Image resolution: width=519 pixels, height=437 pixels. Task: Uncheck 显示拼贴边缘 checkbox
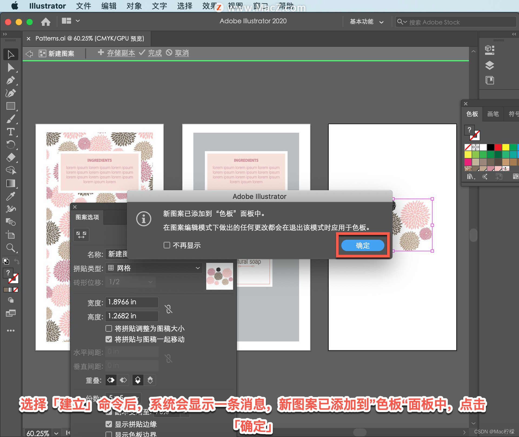pyautogui.click(x=109, y=424)
